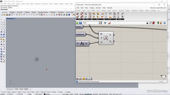
Task: Click the lock icon in Rhino toolbar
Action: 57,15
